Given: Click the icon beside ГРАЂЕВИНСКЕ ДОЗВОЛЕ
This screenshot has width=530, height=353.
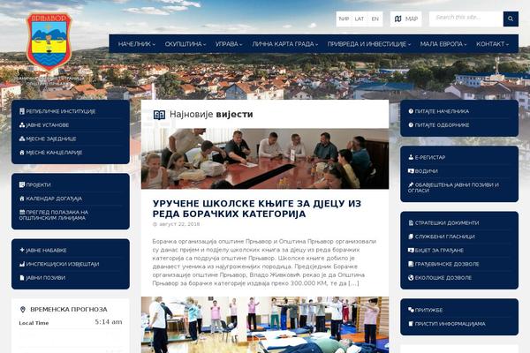Looking at the screenshot, I should [411, 264].
